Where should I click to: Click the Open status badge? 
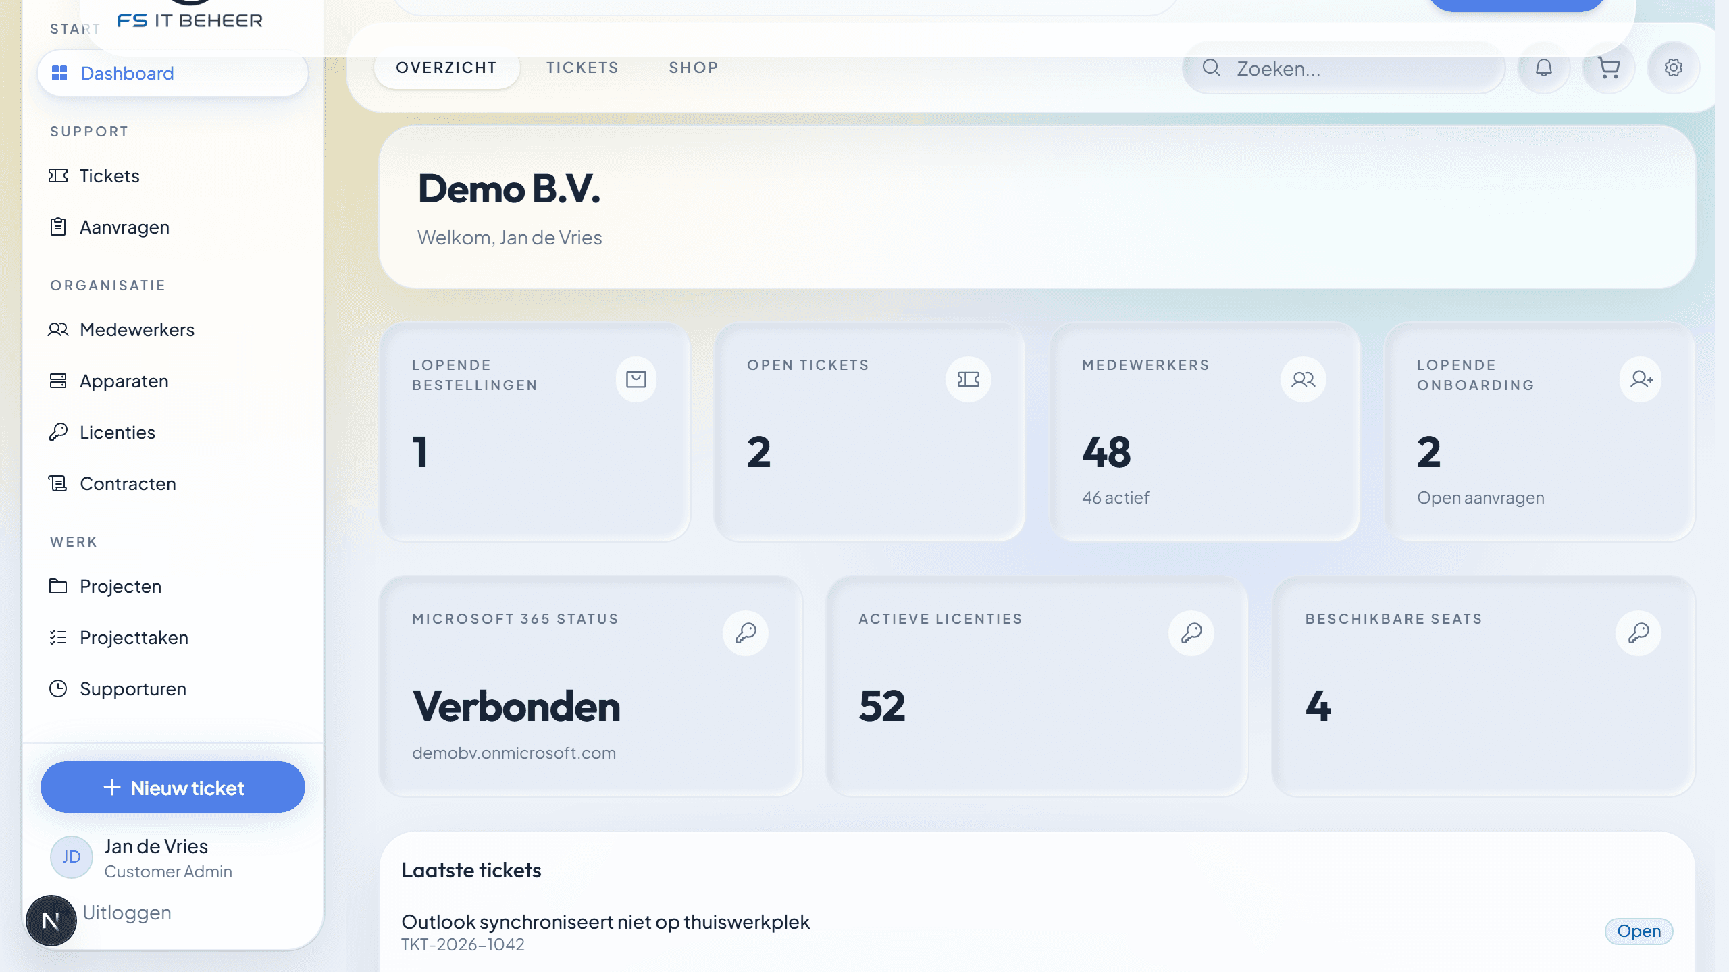pyautogui.click(x=1638, y=932)
